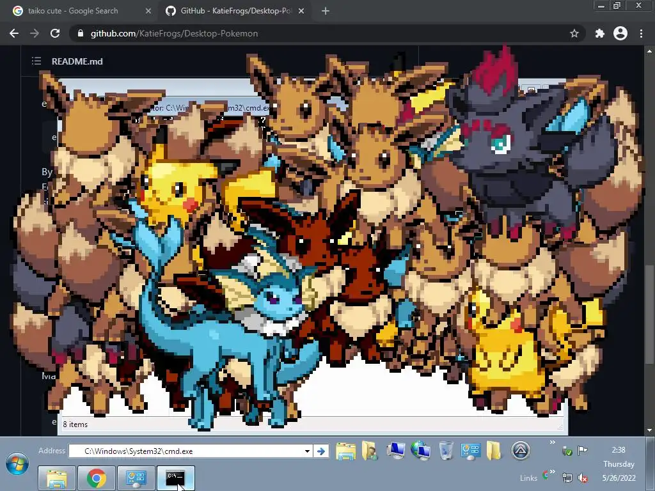Click the muted volume speaker icon
Image resolution: width=655 pixels, height=491 pixels.
pyautogui.click(x=583, y=478)
